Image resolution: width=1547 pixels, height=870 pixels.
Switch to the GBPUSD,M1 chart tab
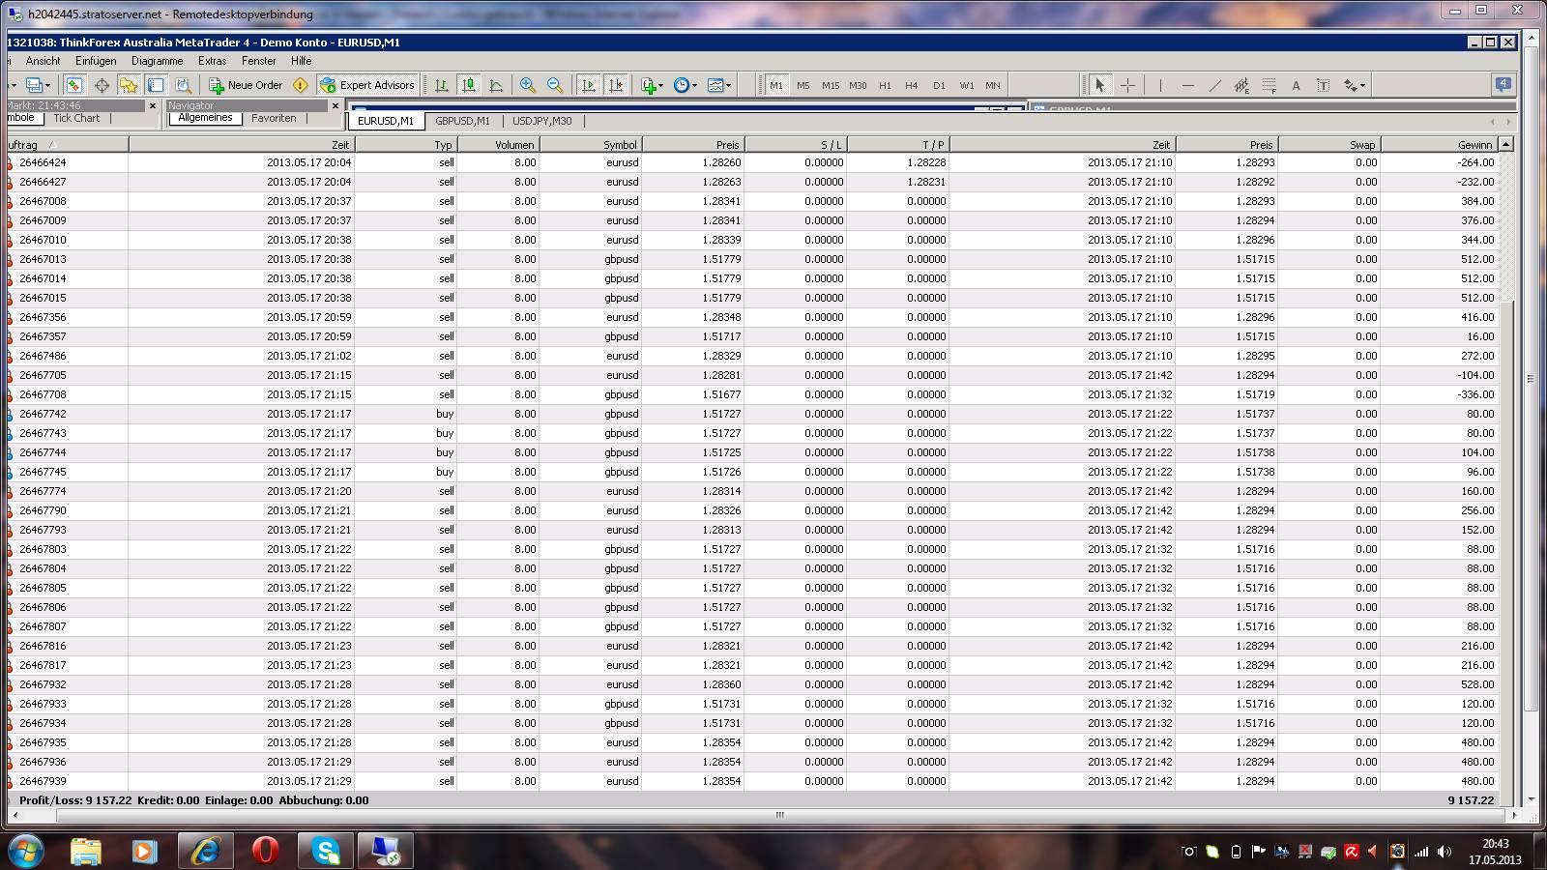pos(462,121)
